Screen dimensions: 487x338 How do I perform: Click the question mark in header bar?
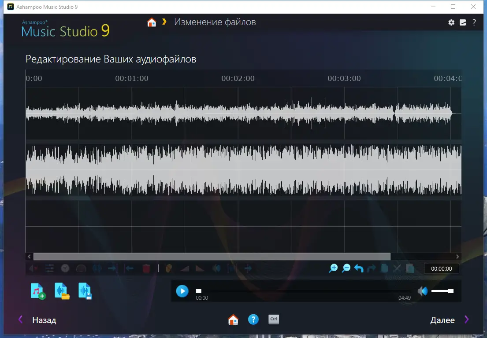pyautogui.click(x=474, y=22)
